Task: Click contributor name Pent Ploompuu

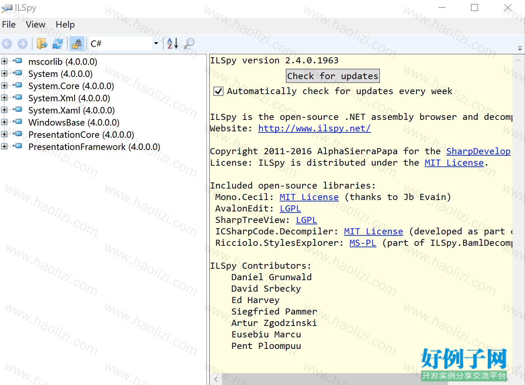Action: pyautogui.click(x=266, y=346)
